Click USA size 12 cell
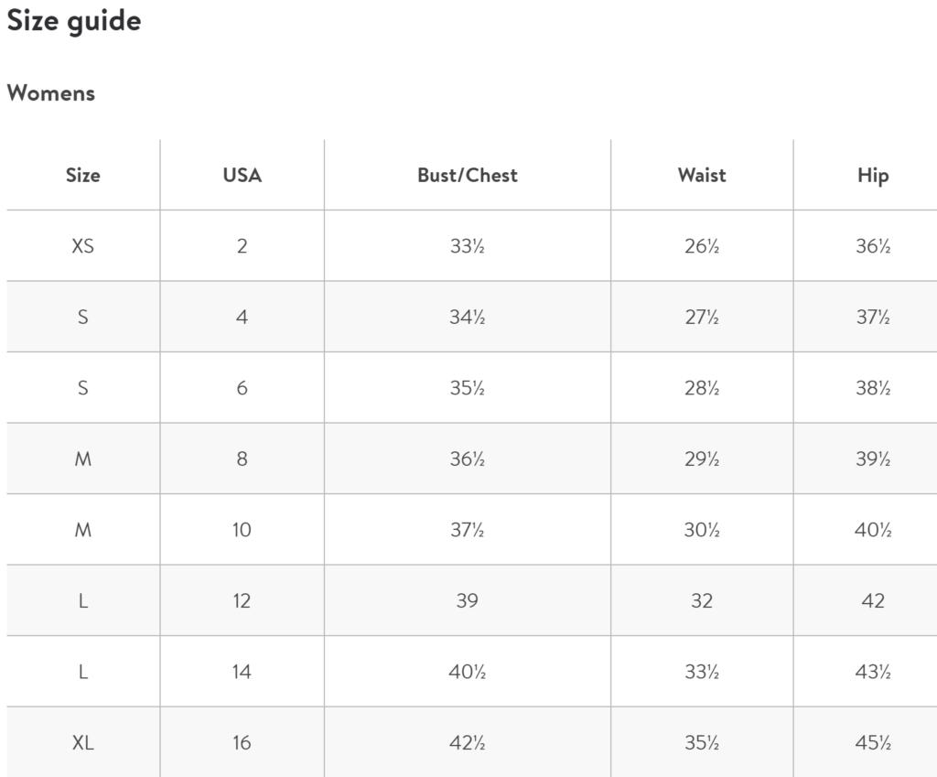This screenshot has height=777, width=937. (242, 600)
